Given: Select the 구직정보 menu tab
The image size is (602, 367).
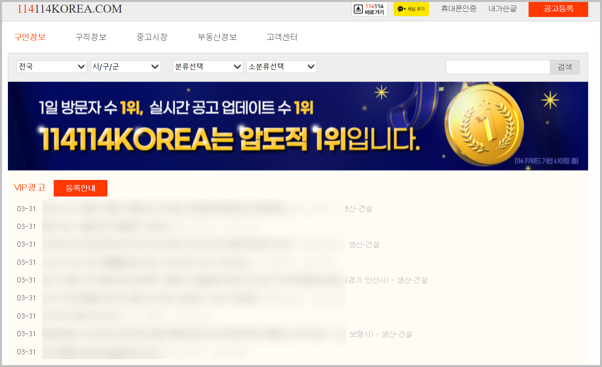Looking at the screenshot, I should [91, 37].
